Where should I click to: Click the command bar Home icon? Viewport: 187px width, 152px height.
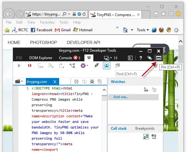125,30
